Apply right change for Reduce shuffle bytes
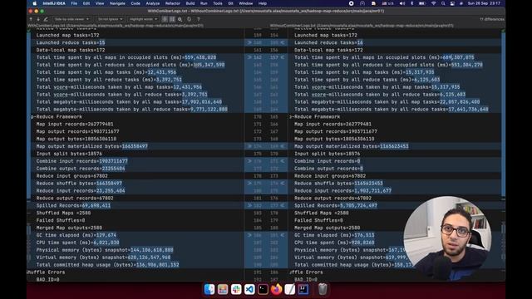 283,183
